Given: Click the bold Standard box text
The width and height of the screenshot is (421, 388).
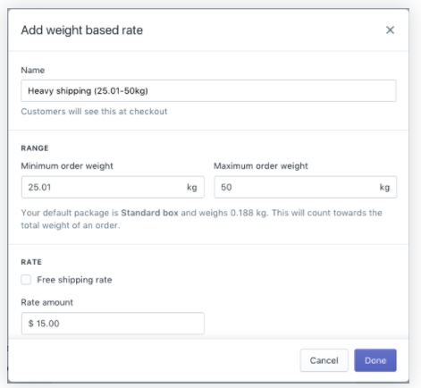Looking at the screenshot, I should point(149,213).
